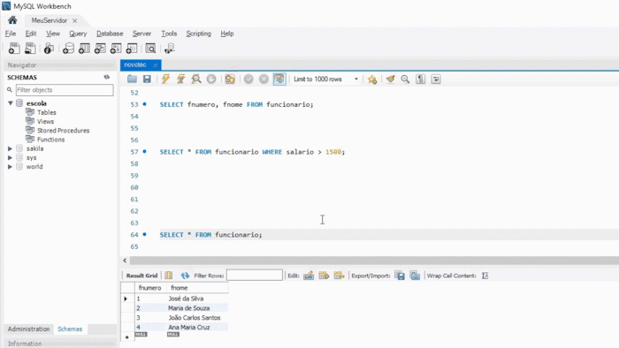
Task: Open the Help menu
Action: pos(227,34)
